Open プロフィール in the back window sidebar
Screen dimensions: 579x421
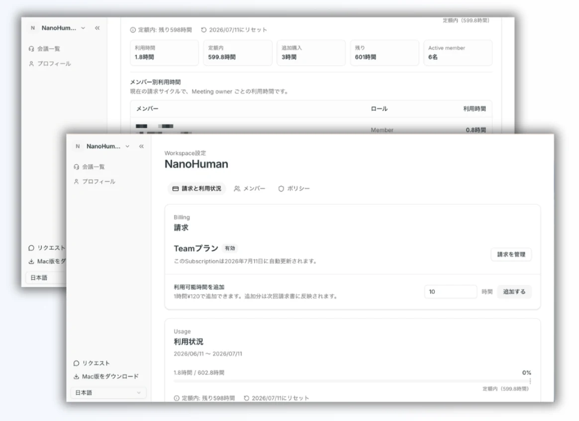(49, 64)
